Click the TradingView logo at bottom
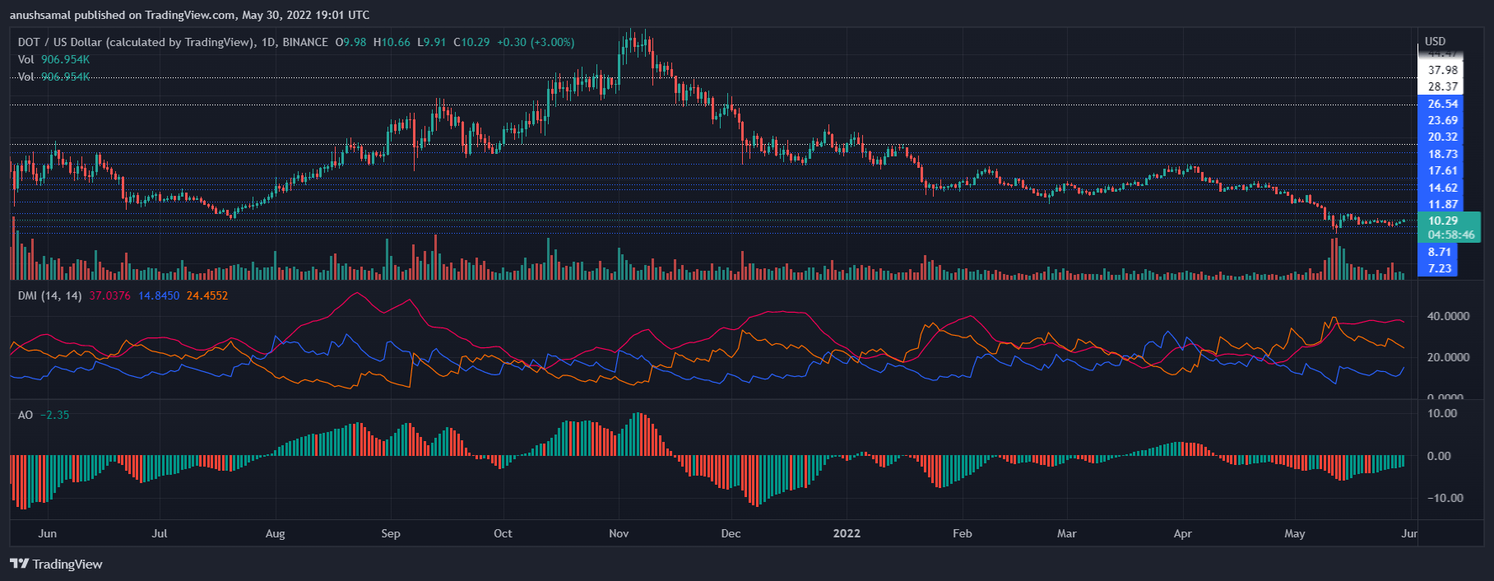 56,564
